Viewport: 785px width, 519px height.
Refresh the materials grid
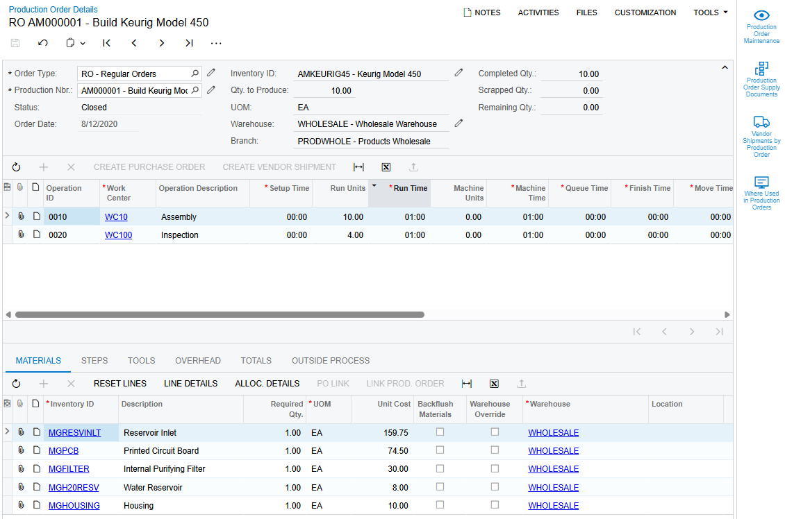(16, 384)
